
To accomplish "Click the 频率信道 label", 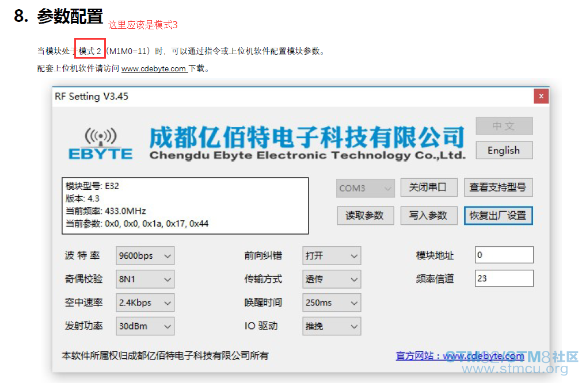I will 435,279.
